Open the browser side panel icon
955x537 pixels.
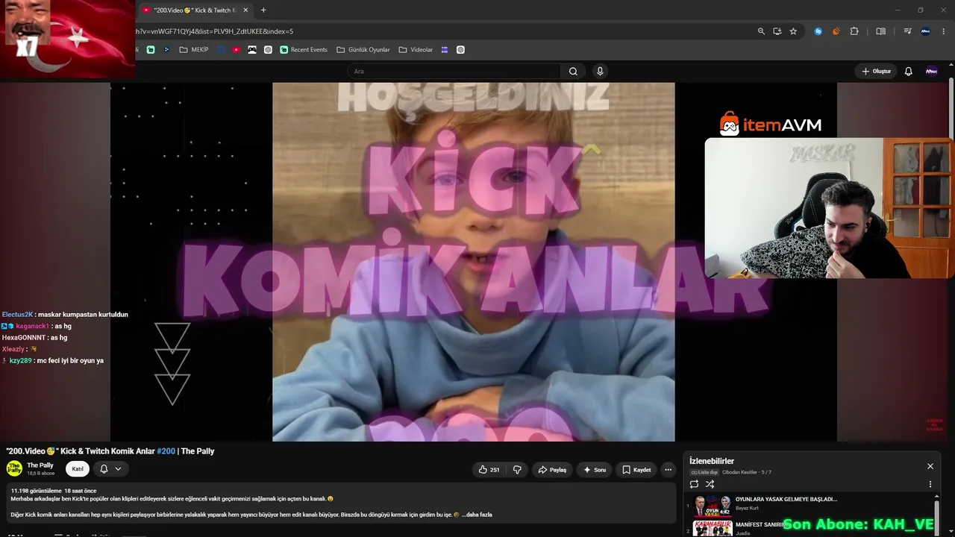pos(880,31)
